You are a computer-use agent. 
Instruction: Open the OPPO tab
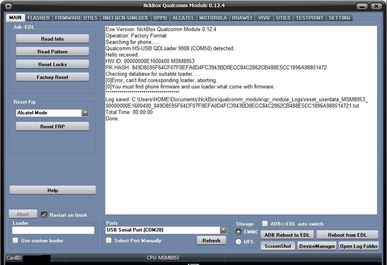(160, 18)
